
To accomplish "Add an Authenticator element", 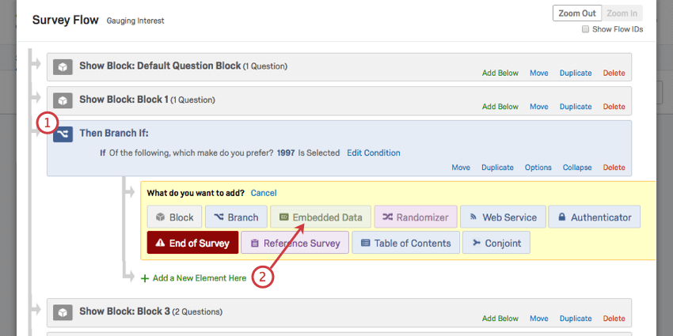I will [595, 217].
